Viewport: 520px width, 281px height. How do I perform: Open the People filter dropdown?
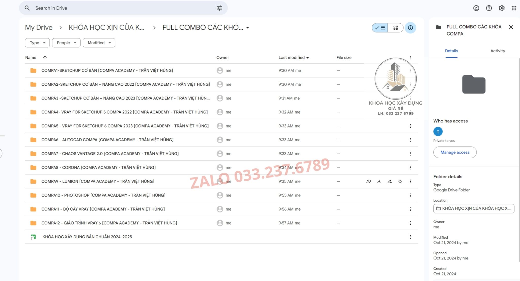[66, 43]
